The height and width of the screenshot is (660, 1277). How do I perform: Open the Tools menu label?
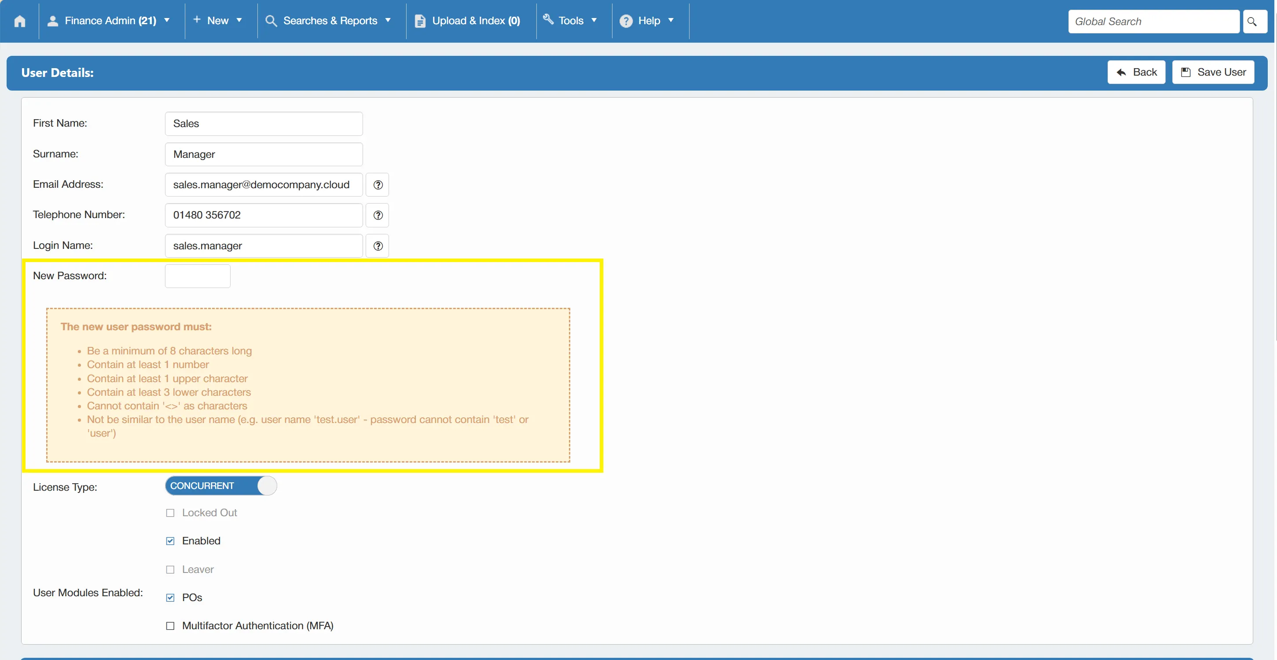click(x=571, y=21)
